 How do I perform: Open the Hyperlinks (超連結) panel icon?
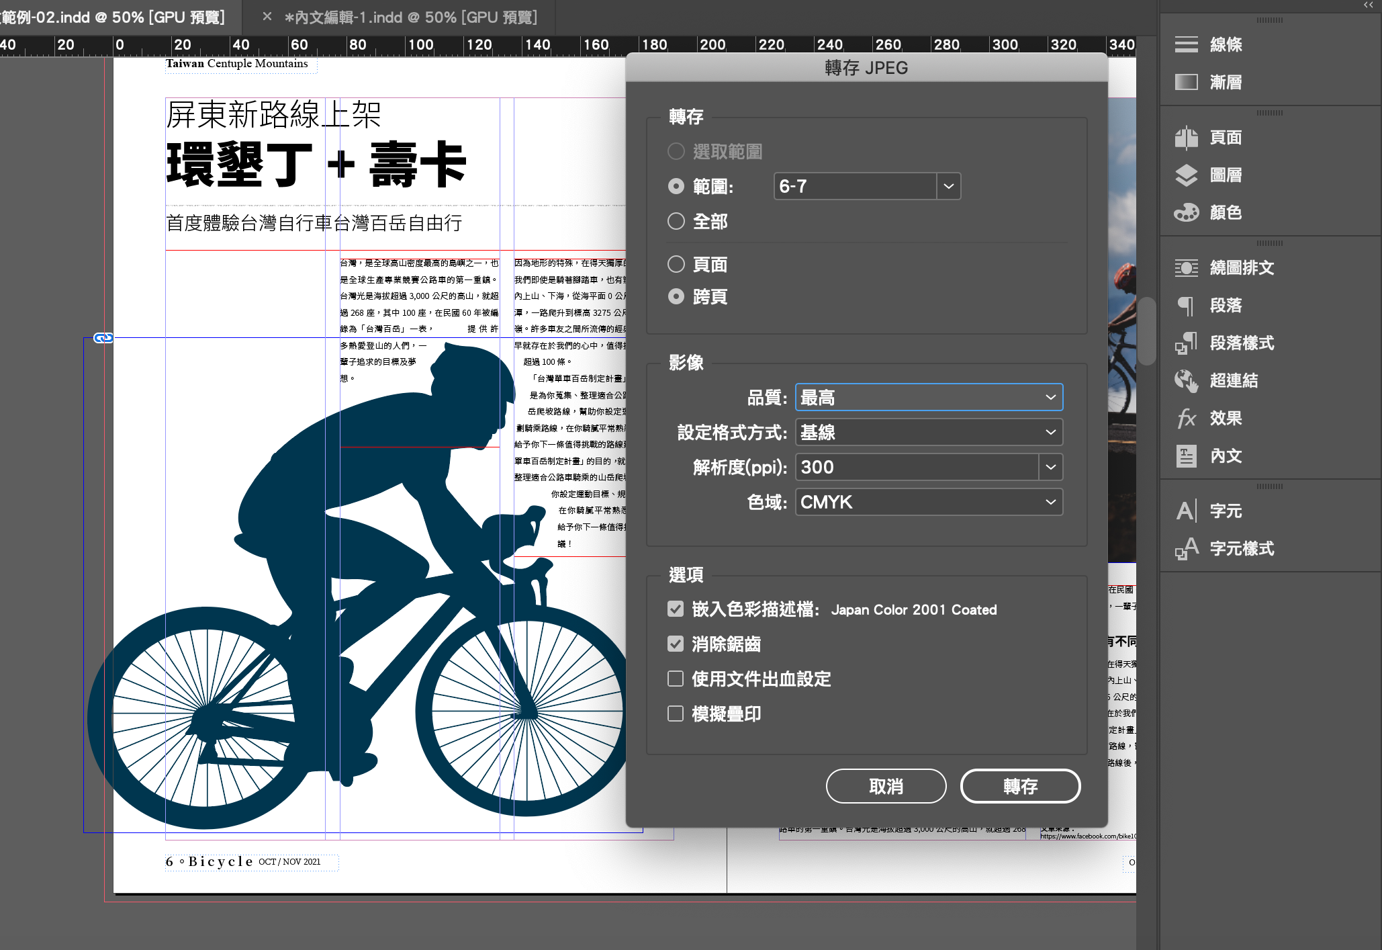(x=1187, y=380)
